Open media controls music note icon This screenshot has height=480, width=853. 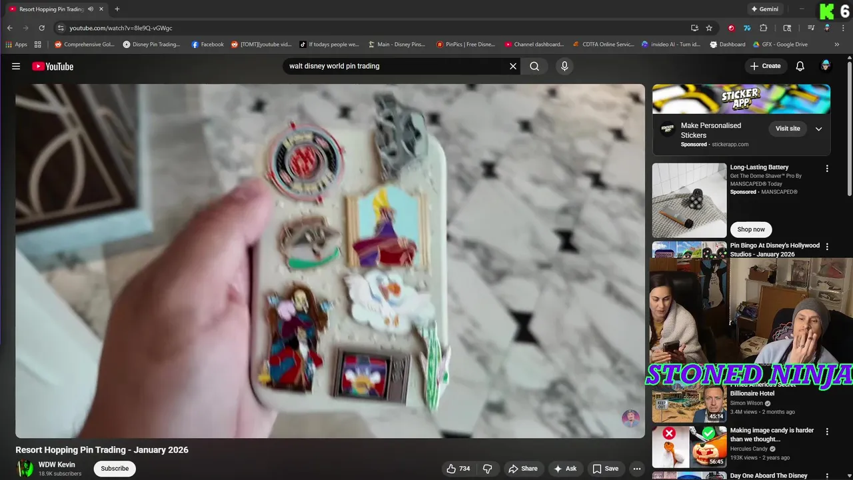tap(811, 28)
